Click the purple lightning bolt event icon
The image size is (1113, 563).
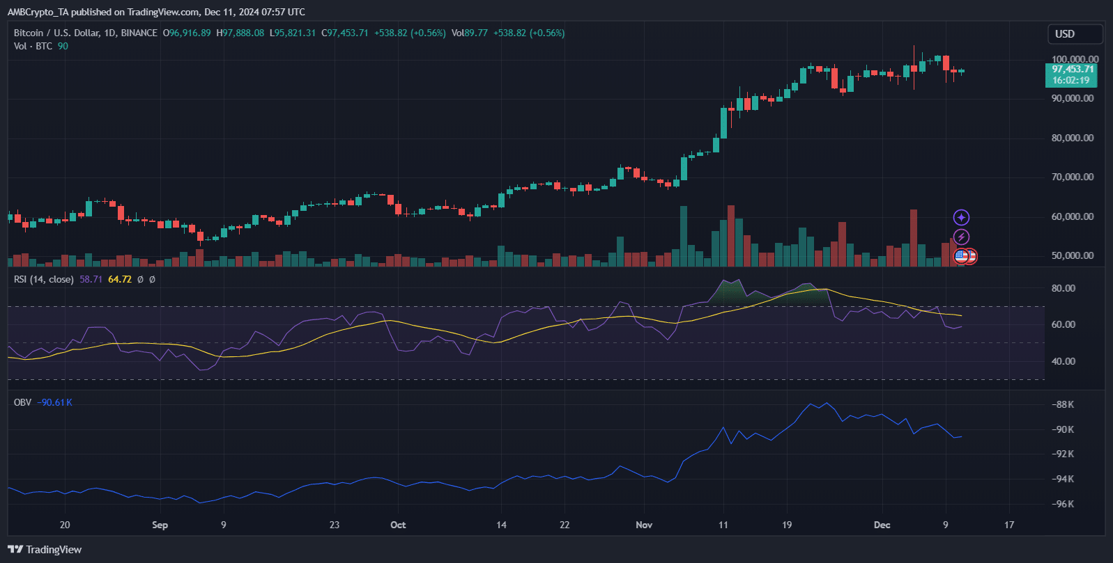(x=961, y=237)
